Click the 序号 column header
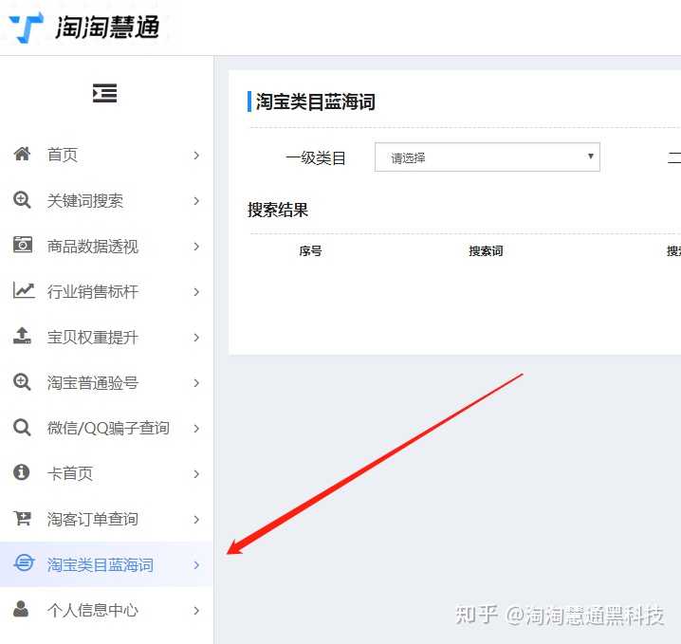Image resolution: width=681 pixels, height=644 pixels. click(x=310, y=251)
